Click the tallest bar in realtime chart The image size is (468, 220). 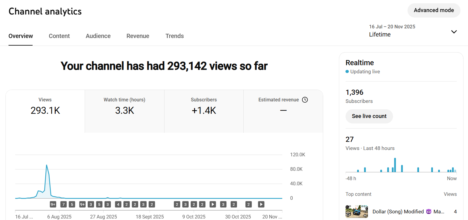[x=395, y=165]
